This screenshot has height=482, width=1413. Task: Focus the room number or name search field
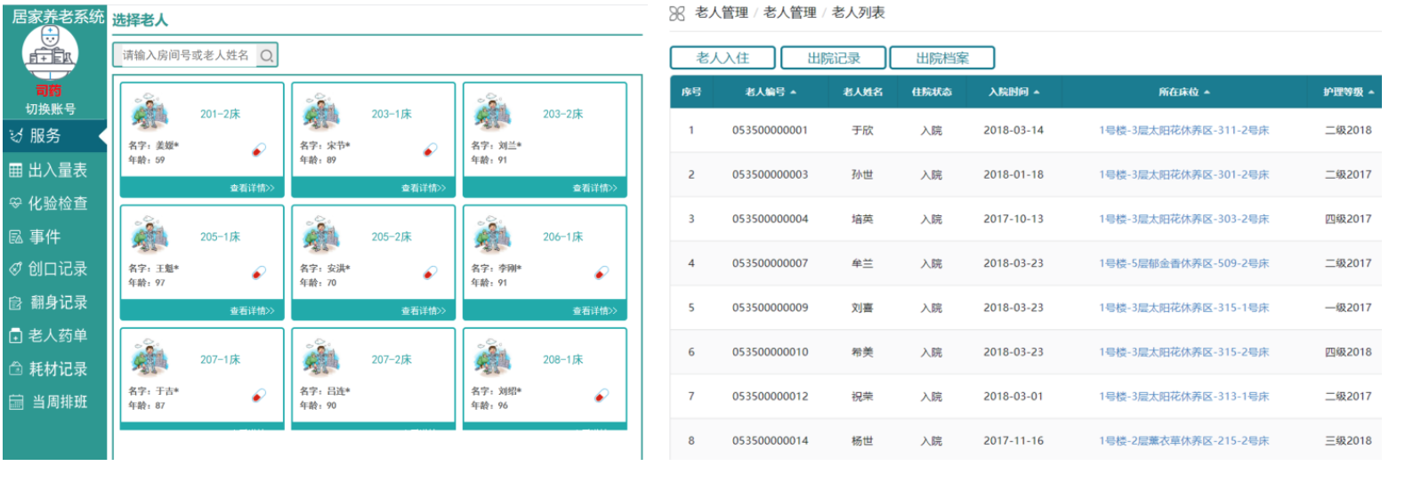point(186,55)
